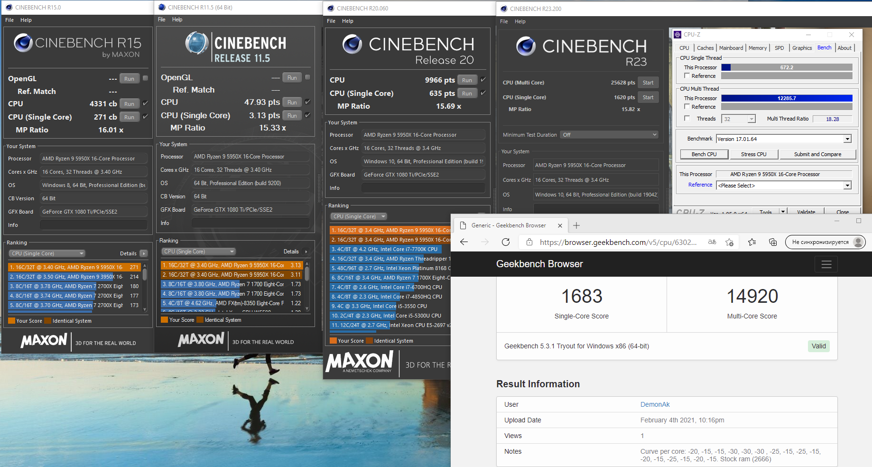Toggle CPU (Single Core) checkbox in Cinebench R20
This screenshot has width=872, height=467.
483,93
